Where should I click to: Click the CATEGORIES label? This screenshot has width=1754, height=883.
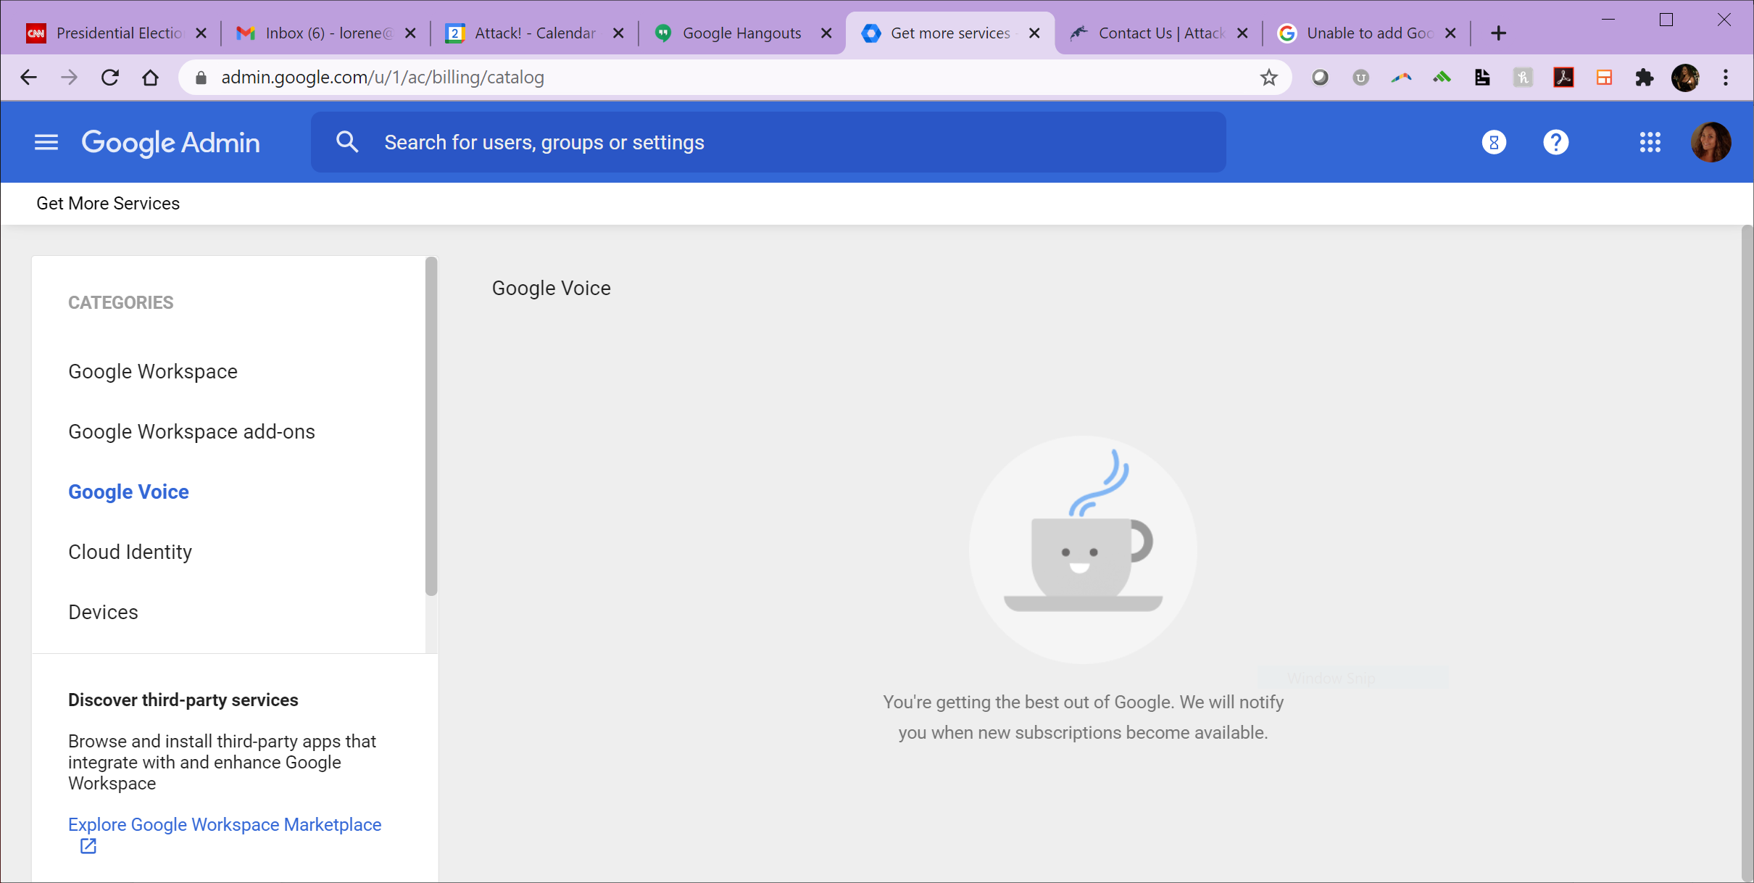point(121,302)
